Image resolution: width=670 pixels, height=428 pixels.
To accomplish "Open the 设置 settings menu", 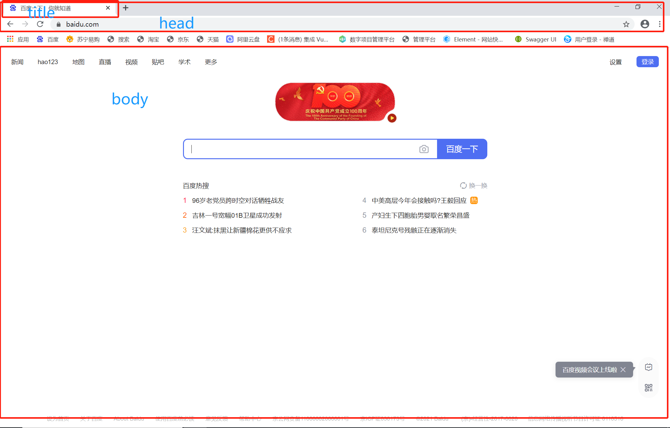I will tap(615, 62).
